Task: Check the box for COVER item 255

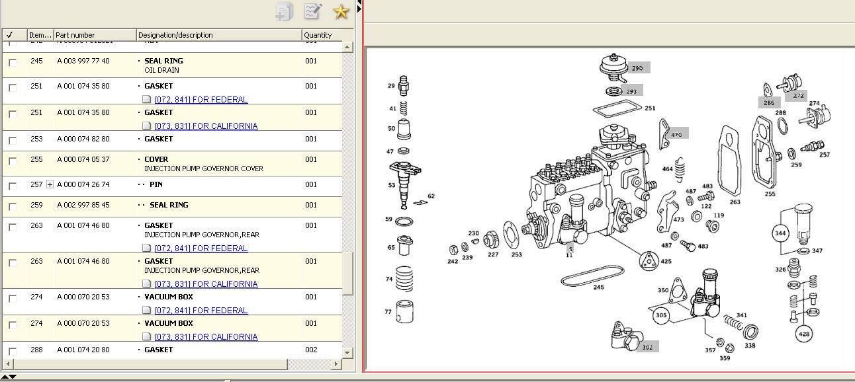Action: click(x=13, y=161)
